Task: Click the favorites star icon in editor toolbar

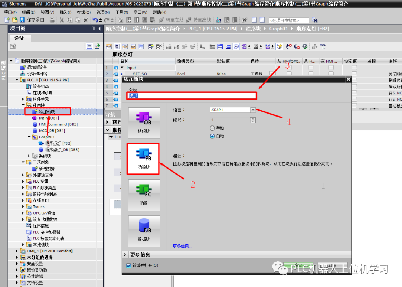Action: pyautogui.click(x=279, y=46)
